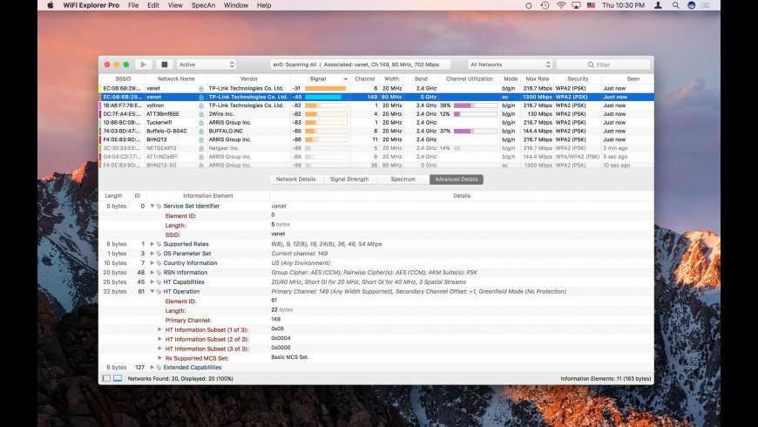The width and height of the screenshot is (758, 427).
Task: Expand the Country Information element
Action: 152,262
